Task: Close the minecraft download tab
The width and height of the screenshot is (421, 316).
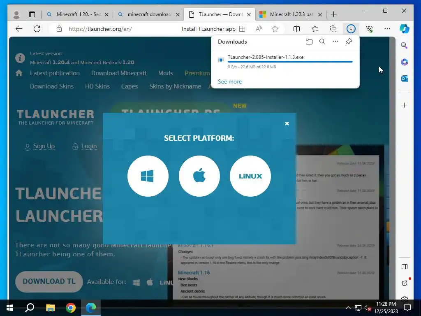Action: point(178,14)
